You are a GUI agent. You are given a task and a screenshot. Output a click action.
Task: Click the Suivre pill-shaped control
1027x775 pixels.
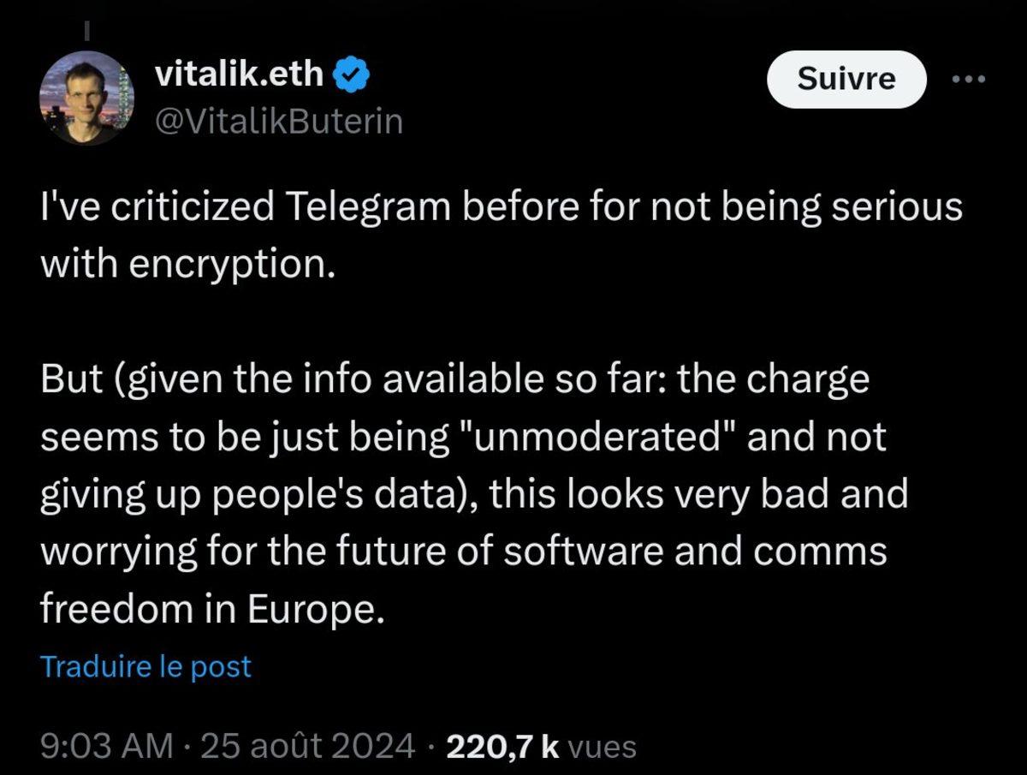[x=846, y=79]
